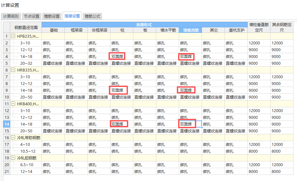Select row 17 墙水平筋 cell 绑扎
The height and width of the screenshot is (181, 297).
[x=168, y=144]
